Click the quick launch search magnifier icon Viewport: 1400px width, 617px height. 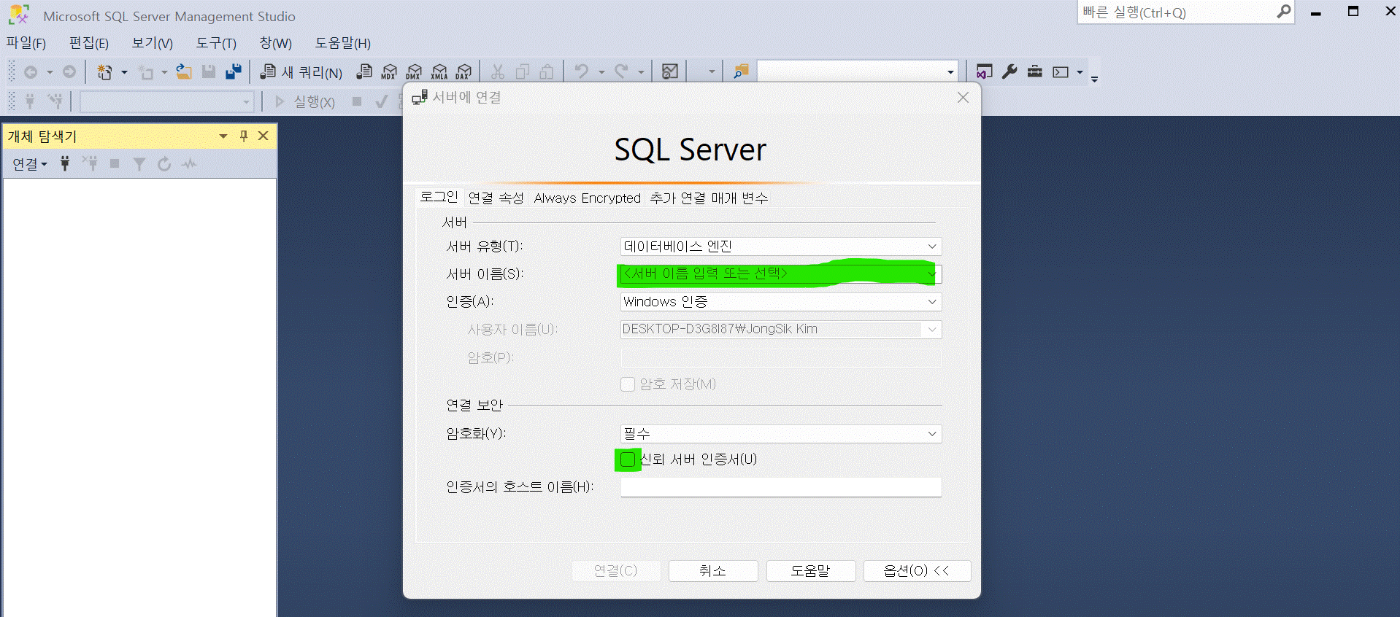(1283, 12)
